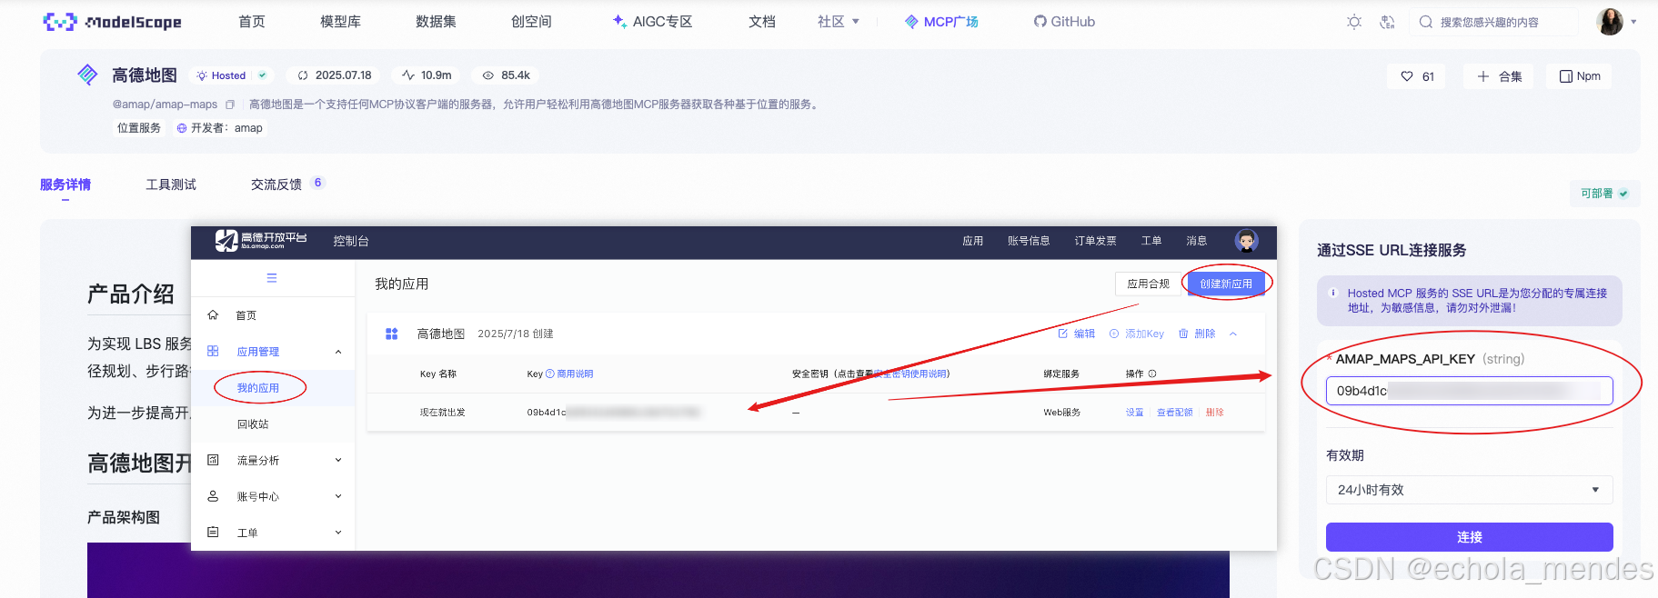Screen dimensions: 1658x598
Task: Switch to the 工具测试 tab
Action: tap(171, 184)
